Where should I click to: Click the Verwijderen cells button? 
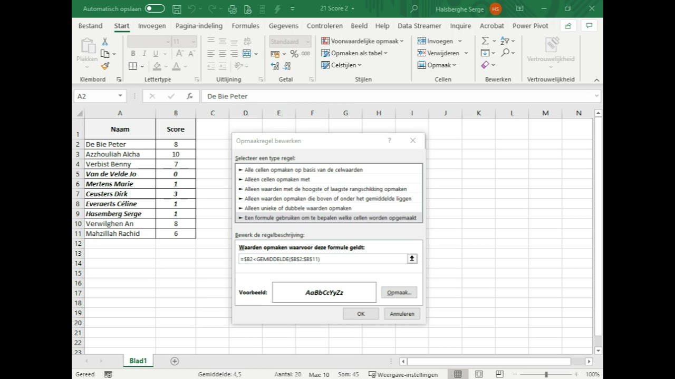click(x=438, y=53)
